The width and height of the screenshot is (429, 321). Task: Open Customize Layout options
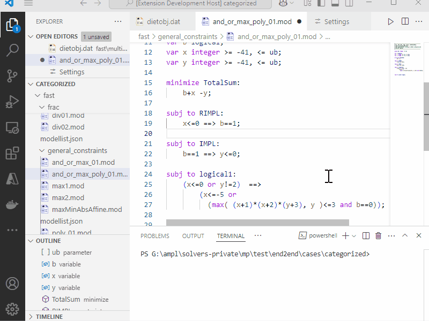tap(307, 3)
